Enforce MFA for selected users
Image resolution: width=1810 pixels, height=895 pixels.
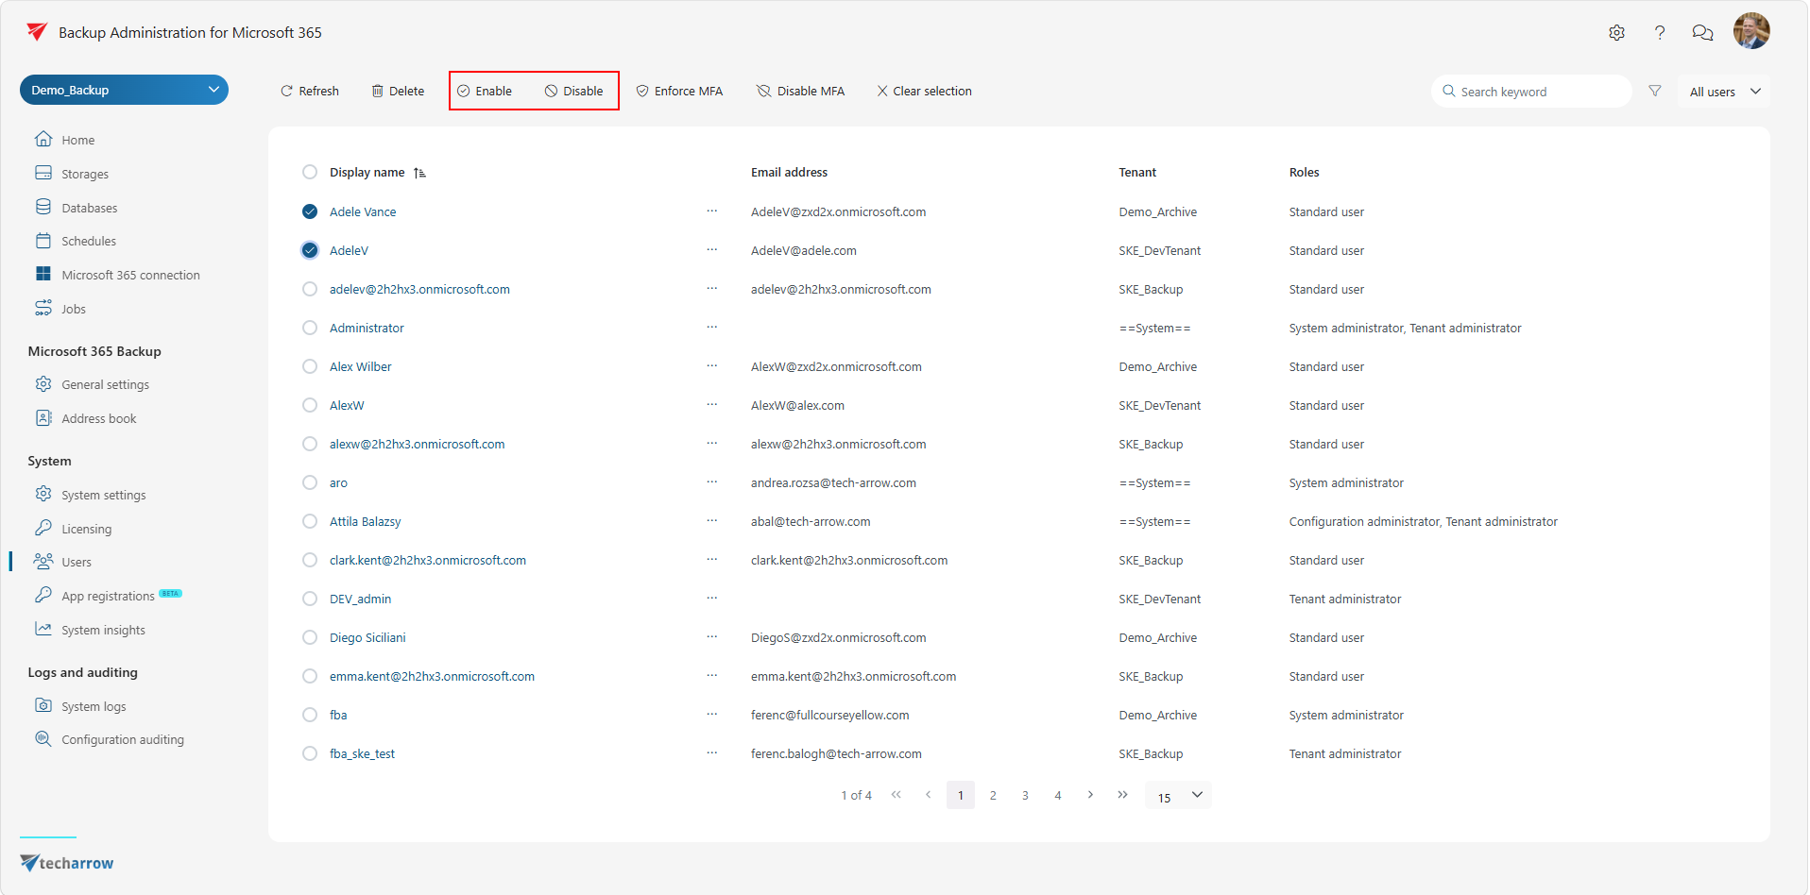point(679,91)
